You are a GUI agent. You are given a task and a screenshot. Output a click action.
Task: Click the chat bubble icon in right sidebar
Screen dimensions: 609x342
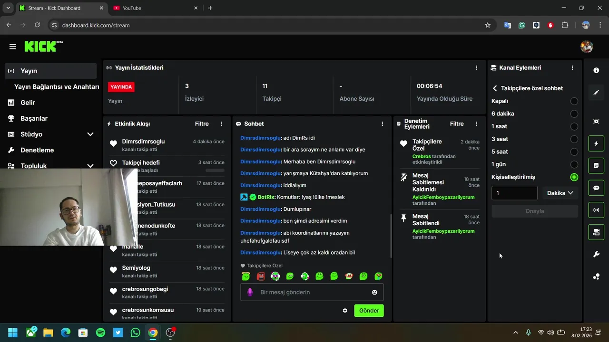pyautogui.click(x=596, y=188)
